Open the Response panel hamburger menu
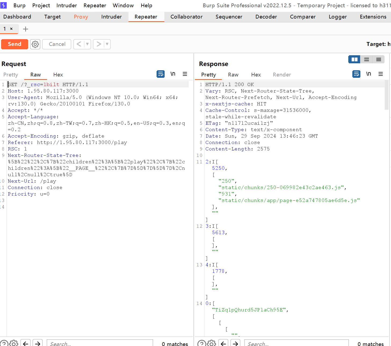 coord(381,74)
